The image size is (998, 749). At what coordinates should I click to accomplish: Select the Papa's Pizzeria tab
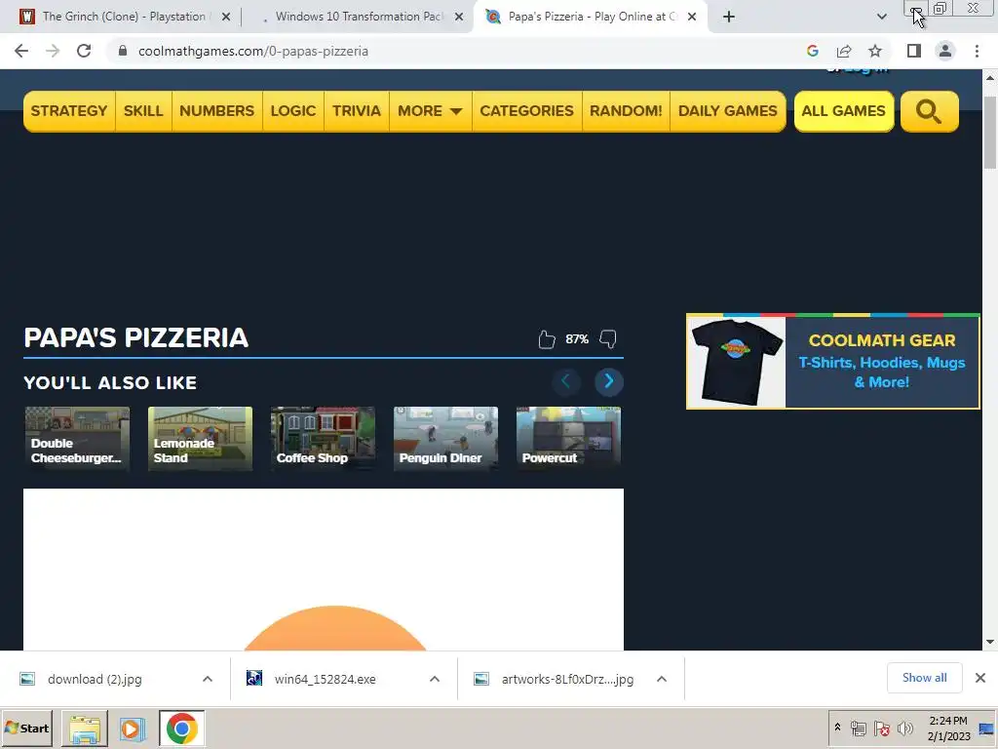[x=592, y=17]
